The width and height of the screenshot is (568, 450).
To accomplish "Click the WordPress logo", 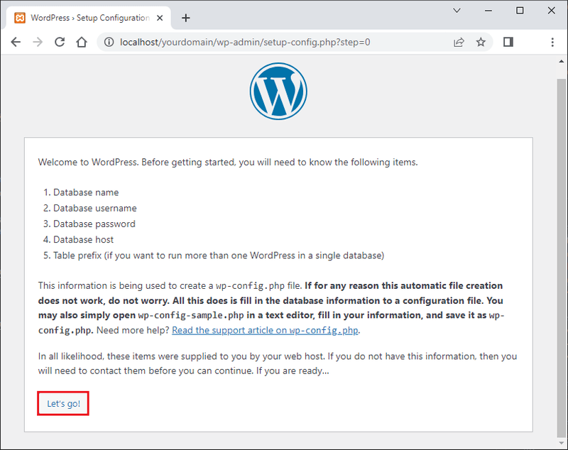I will 278,91.
